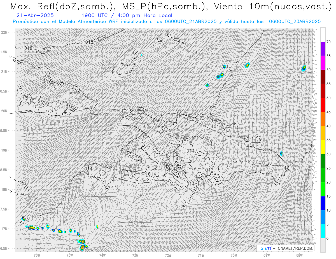This screenshot has height=259, width=336.
Task: Click the '75W' longitude label
Action: pyautogui.click(x=69, y=255)
